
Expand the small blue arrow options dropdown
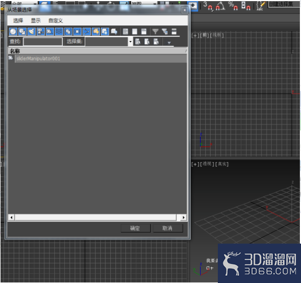pos(169,43)
